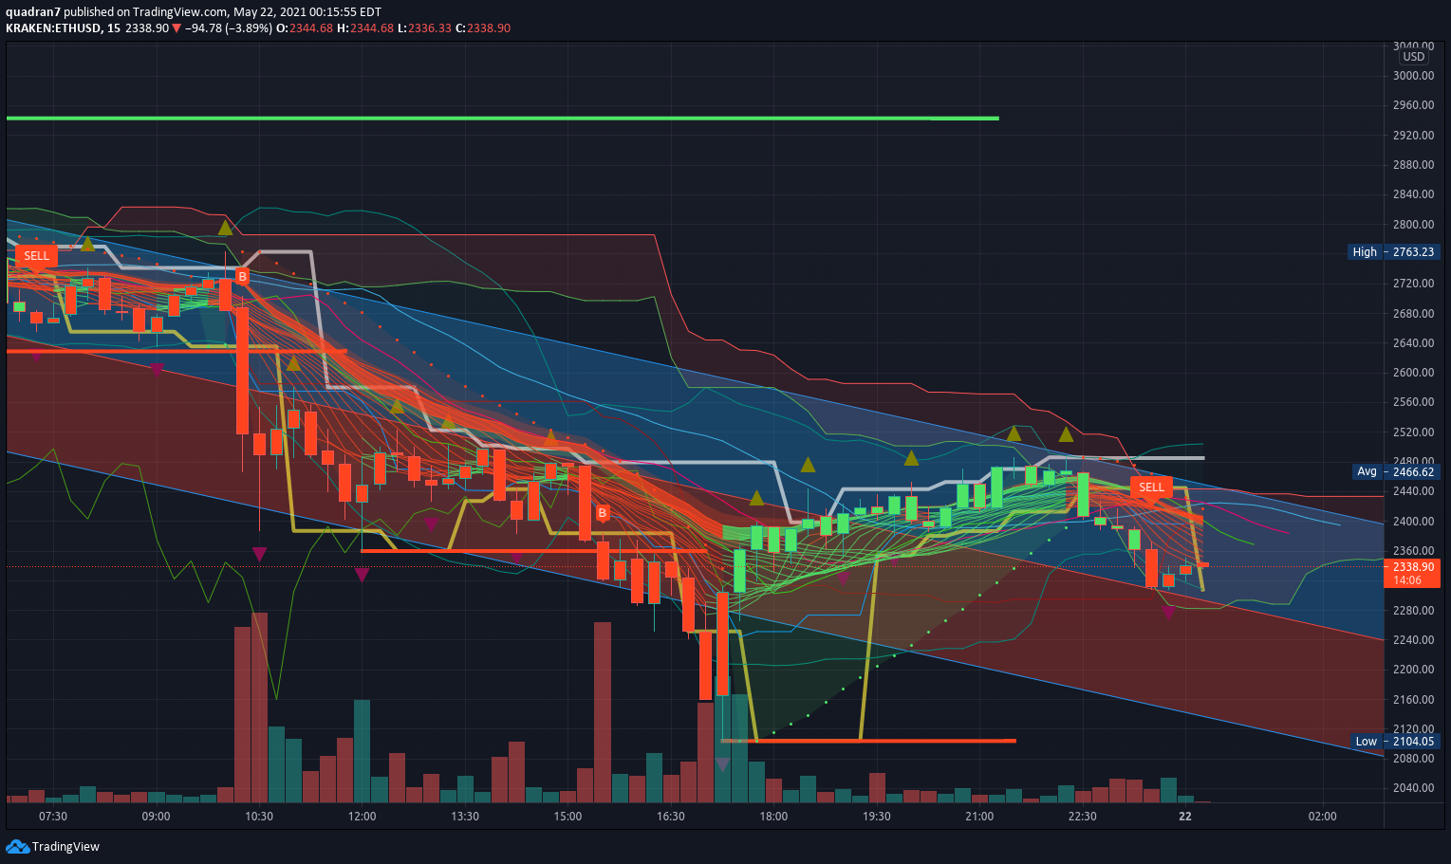Viewport: 1451px width, 864px height.
Task: Click the SELL label near the 22:30 candles
Action: click(1151, 487)
